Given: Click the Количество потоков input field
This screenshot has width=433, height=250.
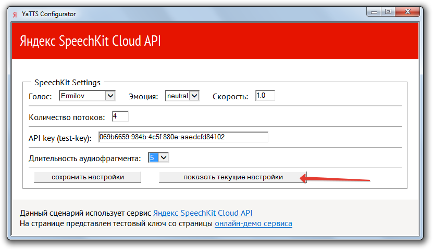Looking at the screenshot, I should pyautogui.click(x=120, y=116).
